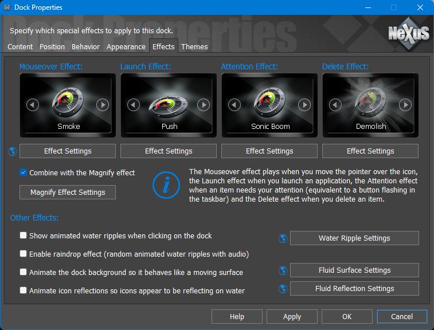Viewport: 434px width, 330px height.
Task: Click the Apply button
Action: click(292, 316)
